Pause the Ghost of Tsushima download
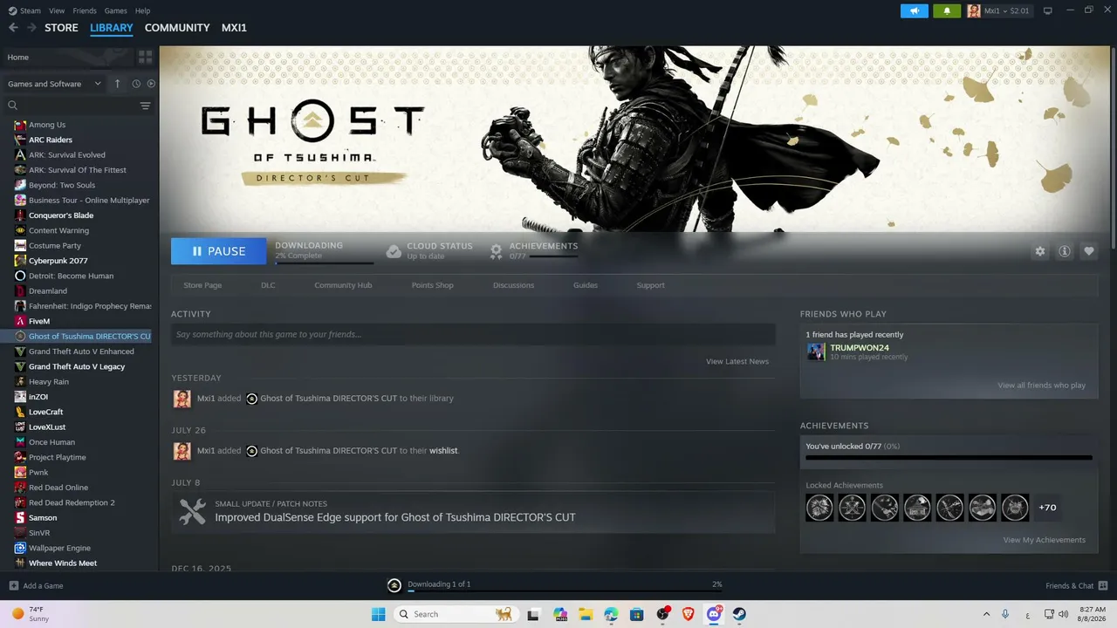This screenshot has height=628, width=1117. tap(218, 251)
